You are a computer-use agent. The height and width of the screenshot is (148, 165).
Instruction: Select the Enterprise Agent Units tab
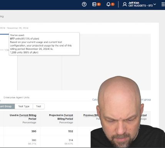[17, 97]
